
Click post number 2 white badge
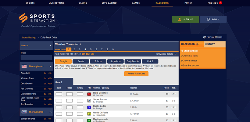tap(89, 101)
